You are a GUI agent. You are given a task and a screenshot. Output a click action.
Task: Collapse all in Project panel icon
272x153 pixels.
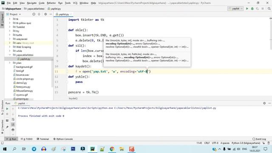39,14
